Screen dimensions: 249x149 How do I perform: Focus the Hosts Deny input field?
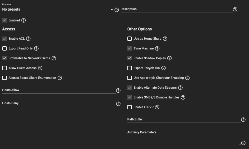point(59,103)
